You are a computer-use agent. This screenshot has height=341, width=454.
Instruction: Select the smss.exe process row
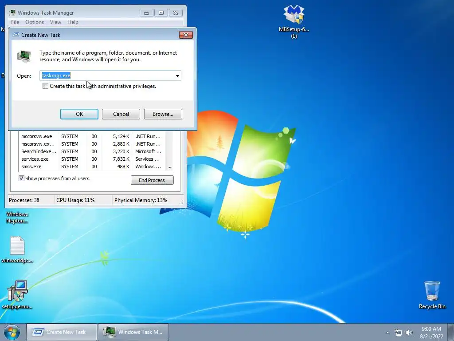pos(92,167)
